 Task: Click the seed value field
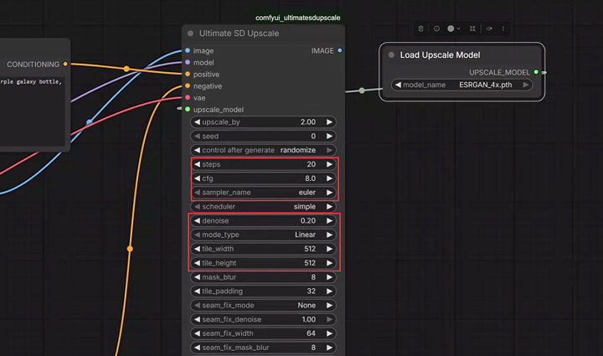(263, 136)
